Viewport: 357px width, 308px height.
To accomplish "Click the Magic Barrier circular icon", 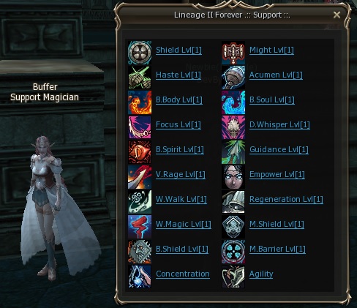I will pos(233,252).
